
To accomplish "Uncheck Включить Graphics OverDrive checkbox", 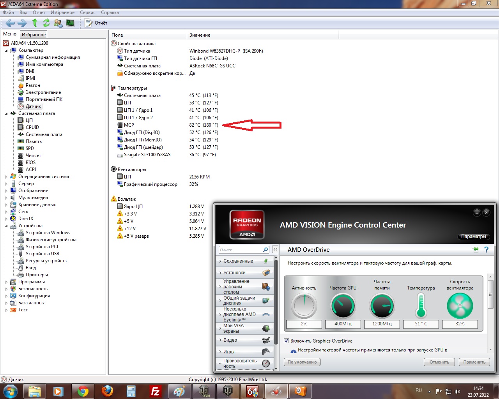I will [x=287, y=341].
